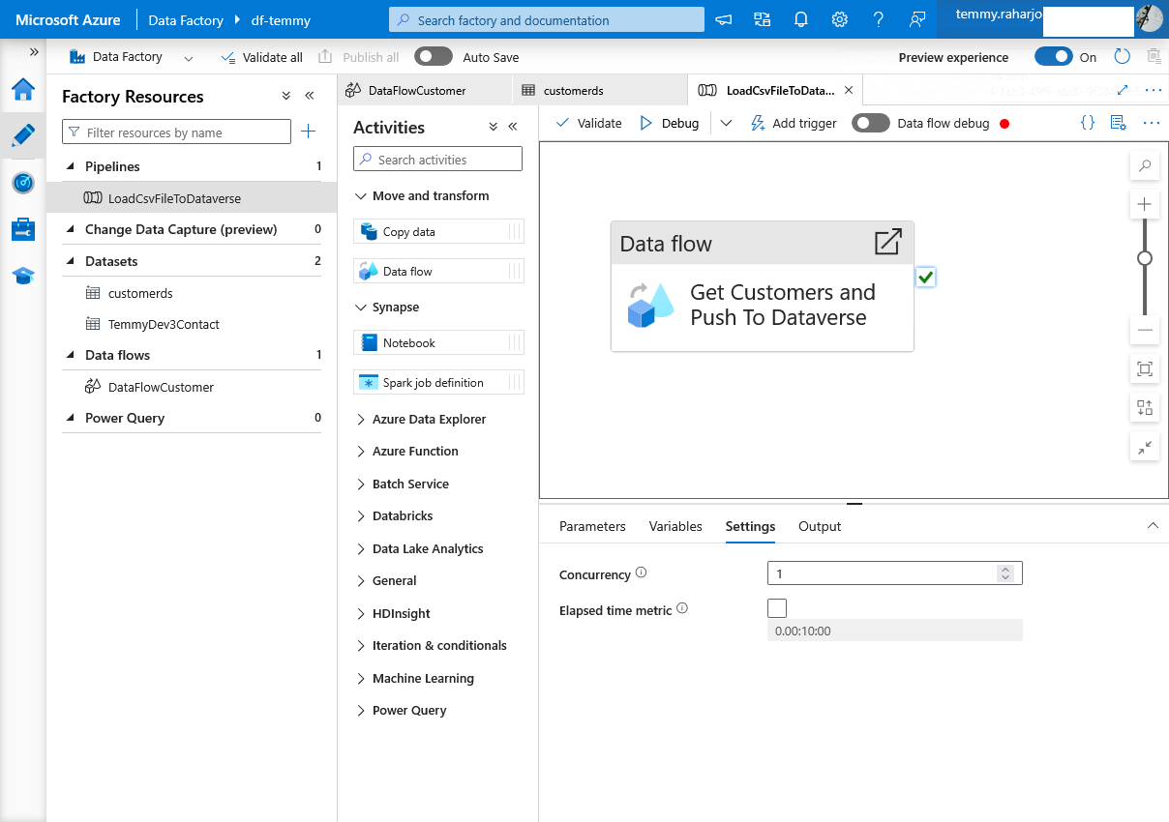
Task: Collapse Factory Resources panel with double-arrow
Action: pos(310,96)
